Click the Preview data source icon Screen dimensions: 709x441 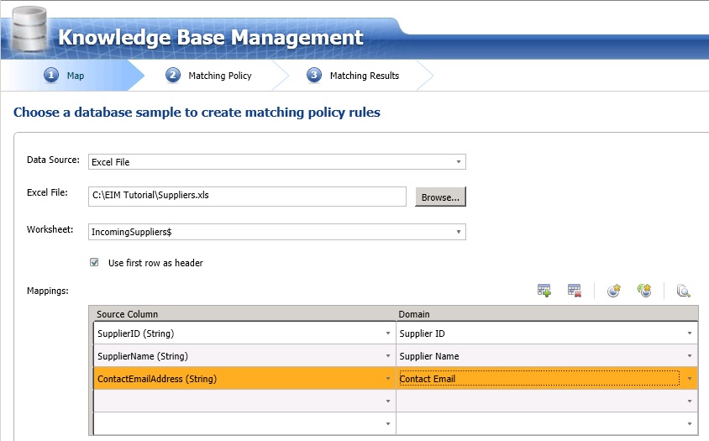(683, 291)
